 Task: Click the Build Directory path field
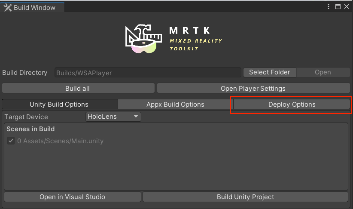[147, 73]
